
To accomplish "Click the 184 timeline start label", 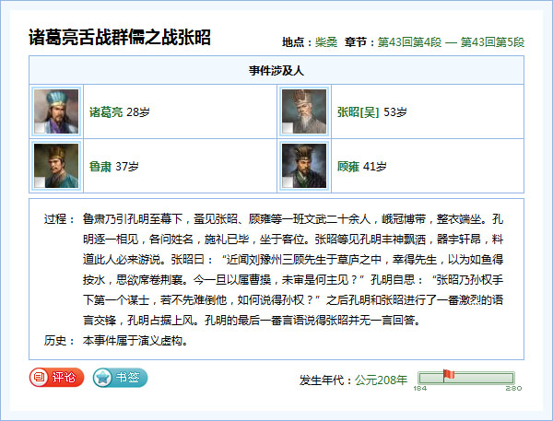I will pos(419,389).
